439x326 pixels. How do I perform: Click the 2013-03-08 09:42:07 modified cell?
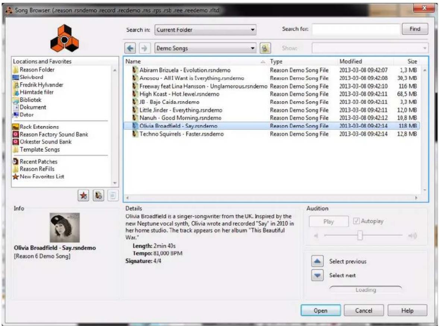(x=363, y=70)
